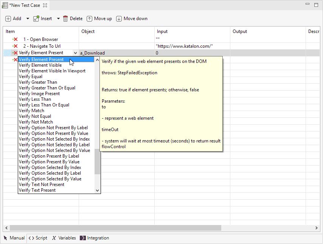This screenshot has height=244, width=323.
Task: Click the a_Download object cell
Action: pos(116,53)
